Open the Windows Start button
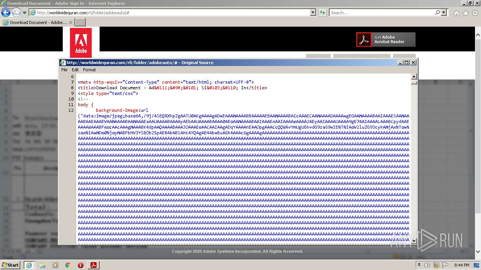The width and height of the screenshot is (481, 270). [11, 265]
